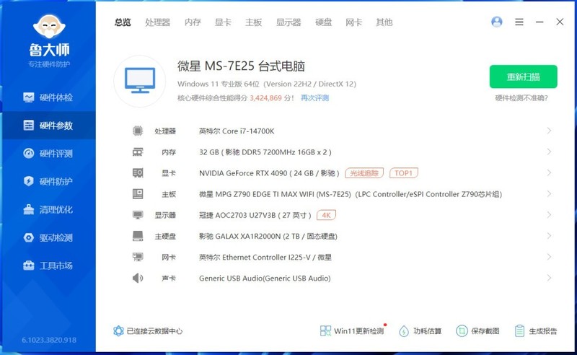This screenshot has height=355, width=577.
Task: Click the 再次评测 link
Action: tap(314, 98)
